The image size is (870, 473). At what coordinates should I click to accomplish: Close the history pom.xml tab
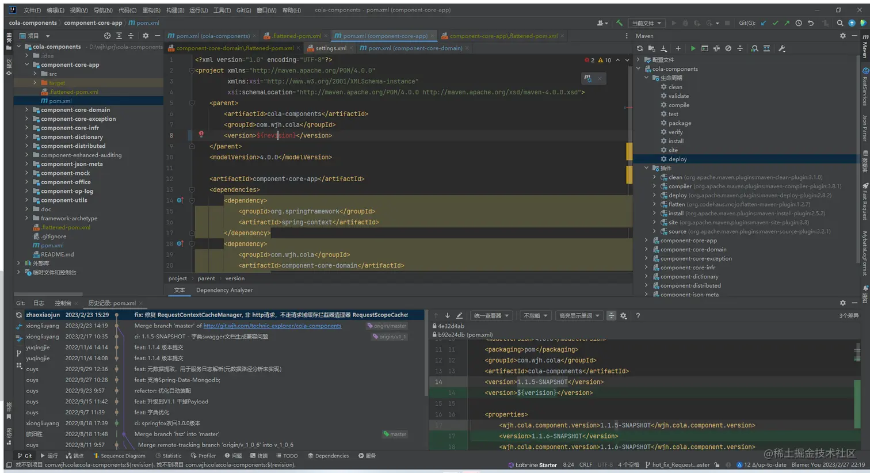point(141,303)
